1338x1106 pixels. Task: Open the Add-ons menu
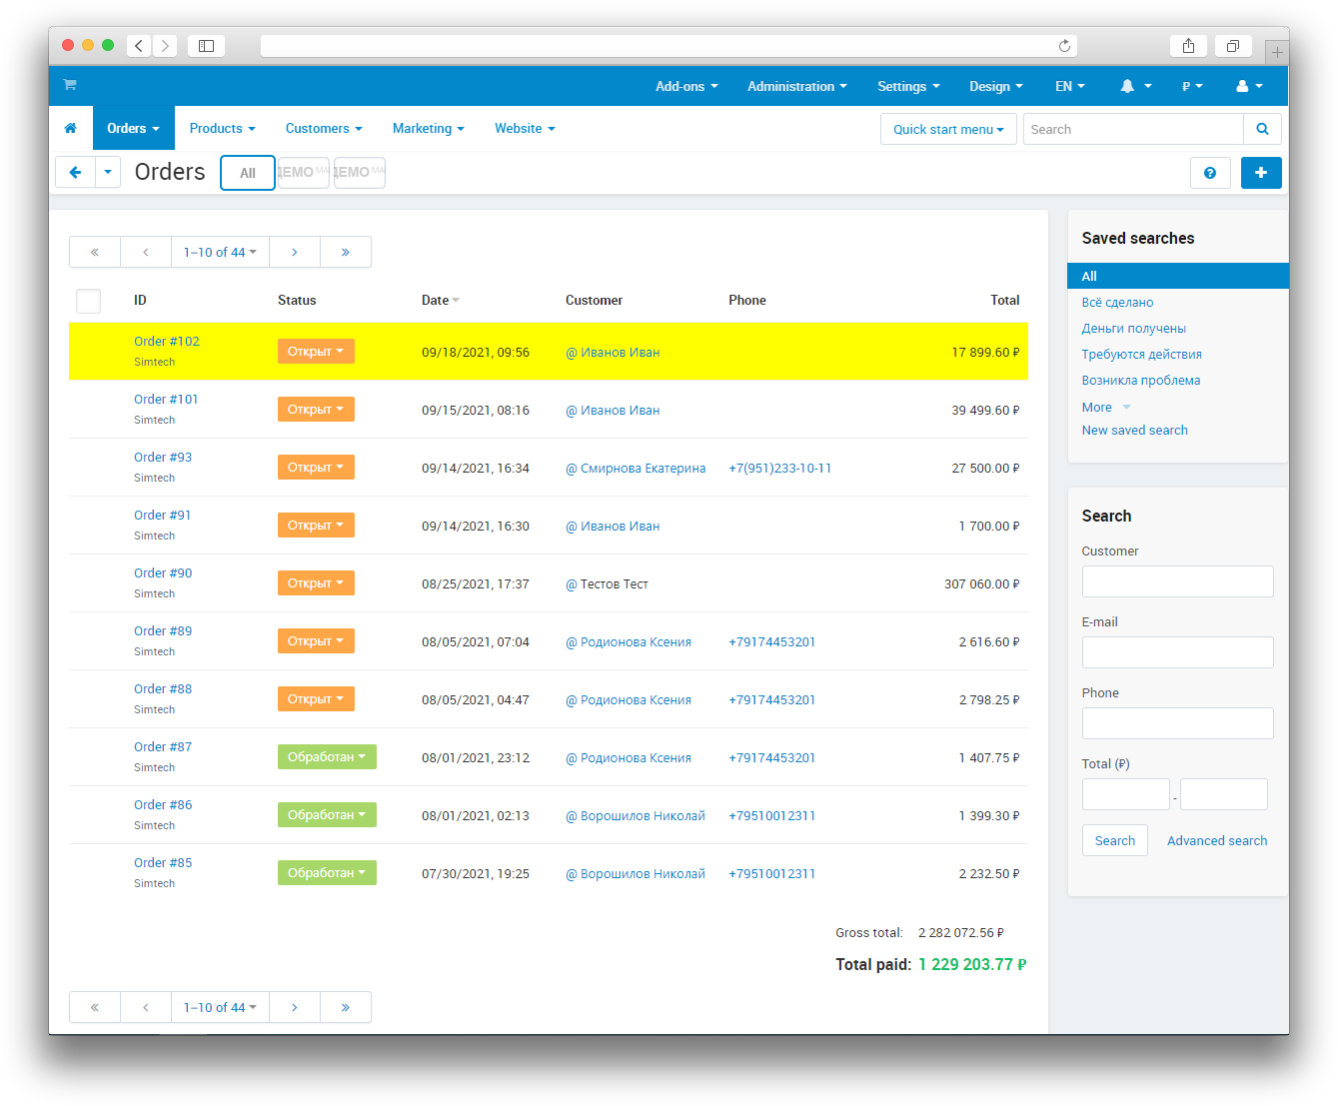(x=686, y=87)
